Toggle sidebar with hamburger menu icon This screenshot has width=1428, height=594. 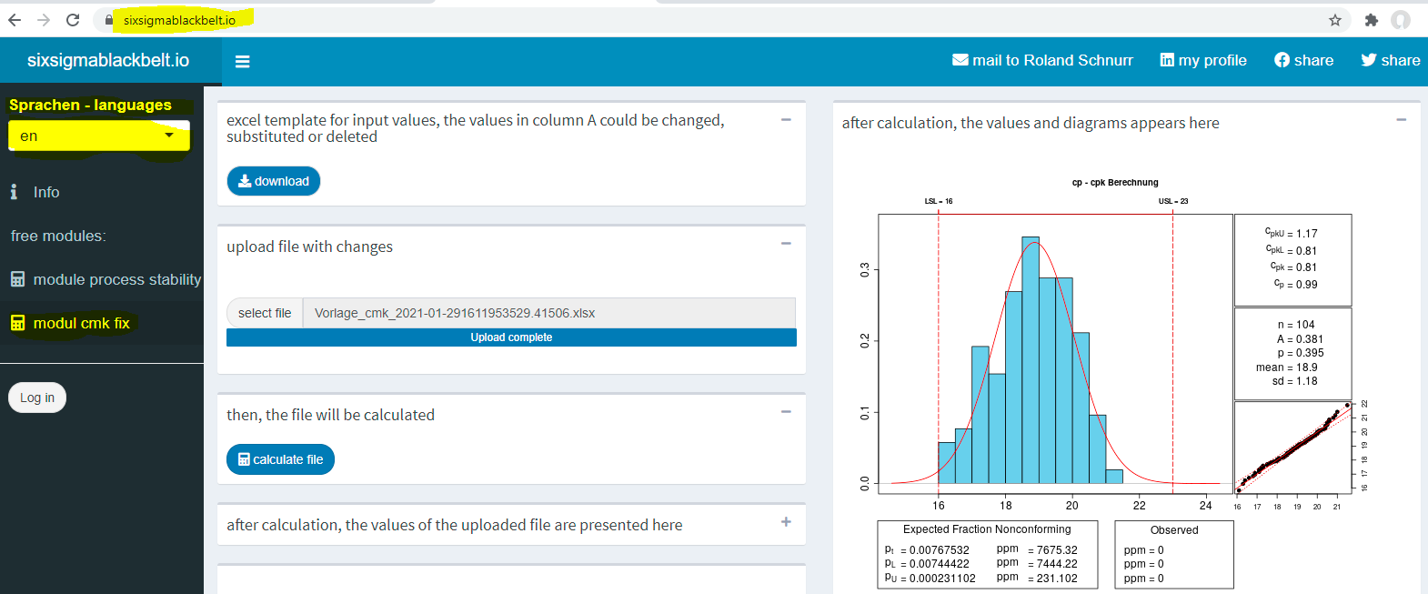point(242,62)
